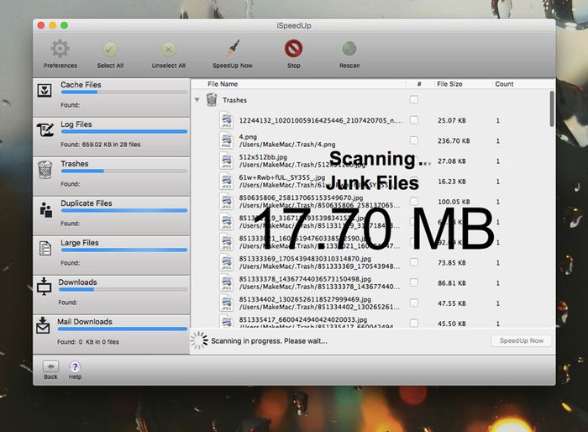Click Cache Files progress bar

tap(123, 92)
